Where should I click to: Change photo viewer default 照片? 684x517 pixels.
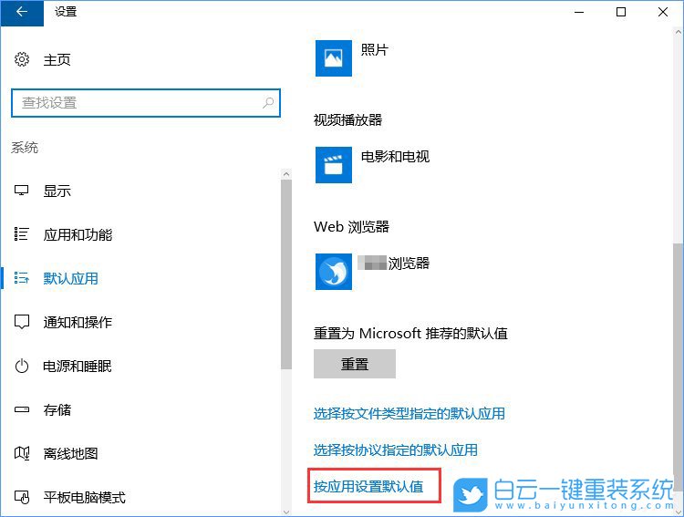(x=374, y=49)
